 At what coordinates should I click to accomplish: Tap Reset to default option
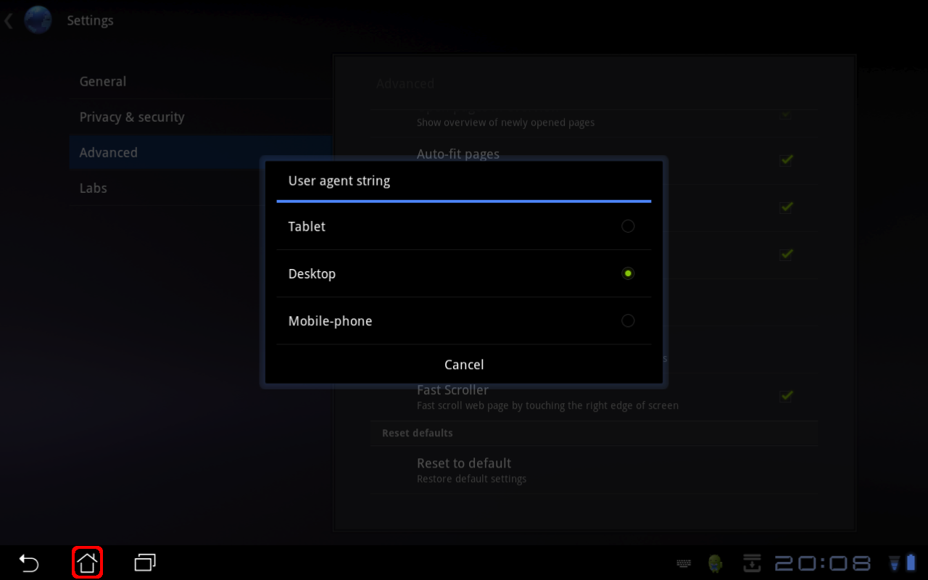coord(464,470)
